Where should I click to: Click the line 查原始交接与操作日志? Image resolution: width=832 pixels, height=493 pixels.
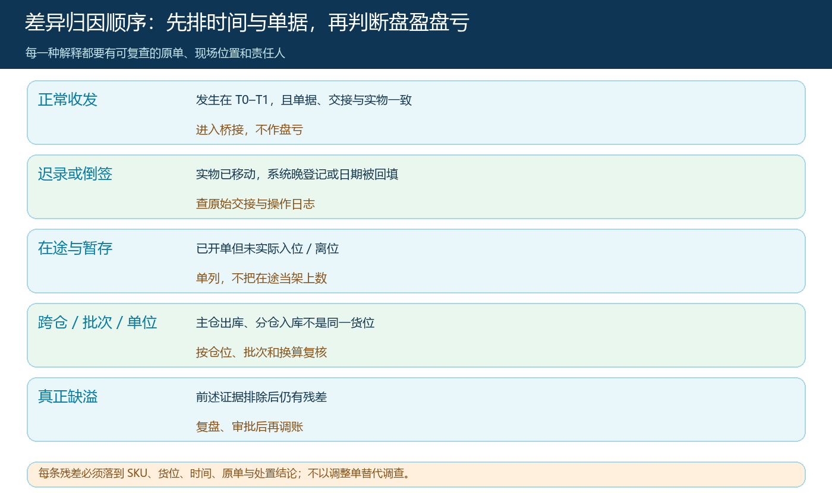coord(256,204)
